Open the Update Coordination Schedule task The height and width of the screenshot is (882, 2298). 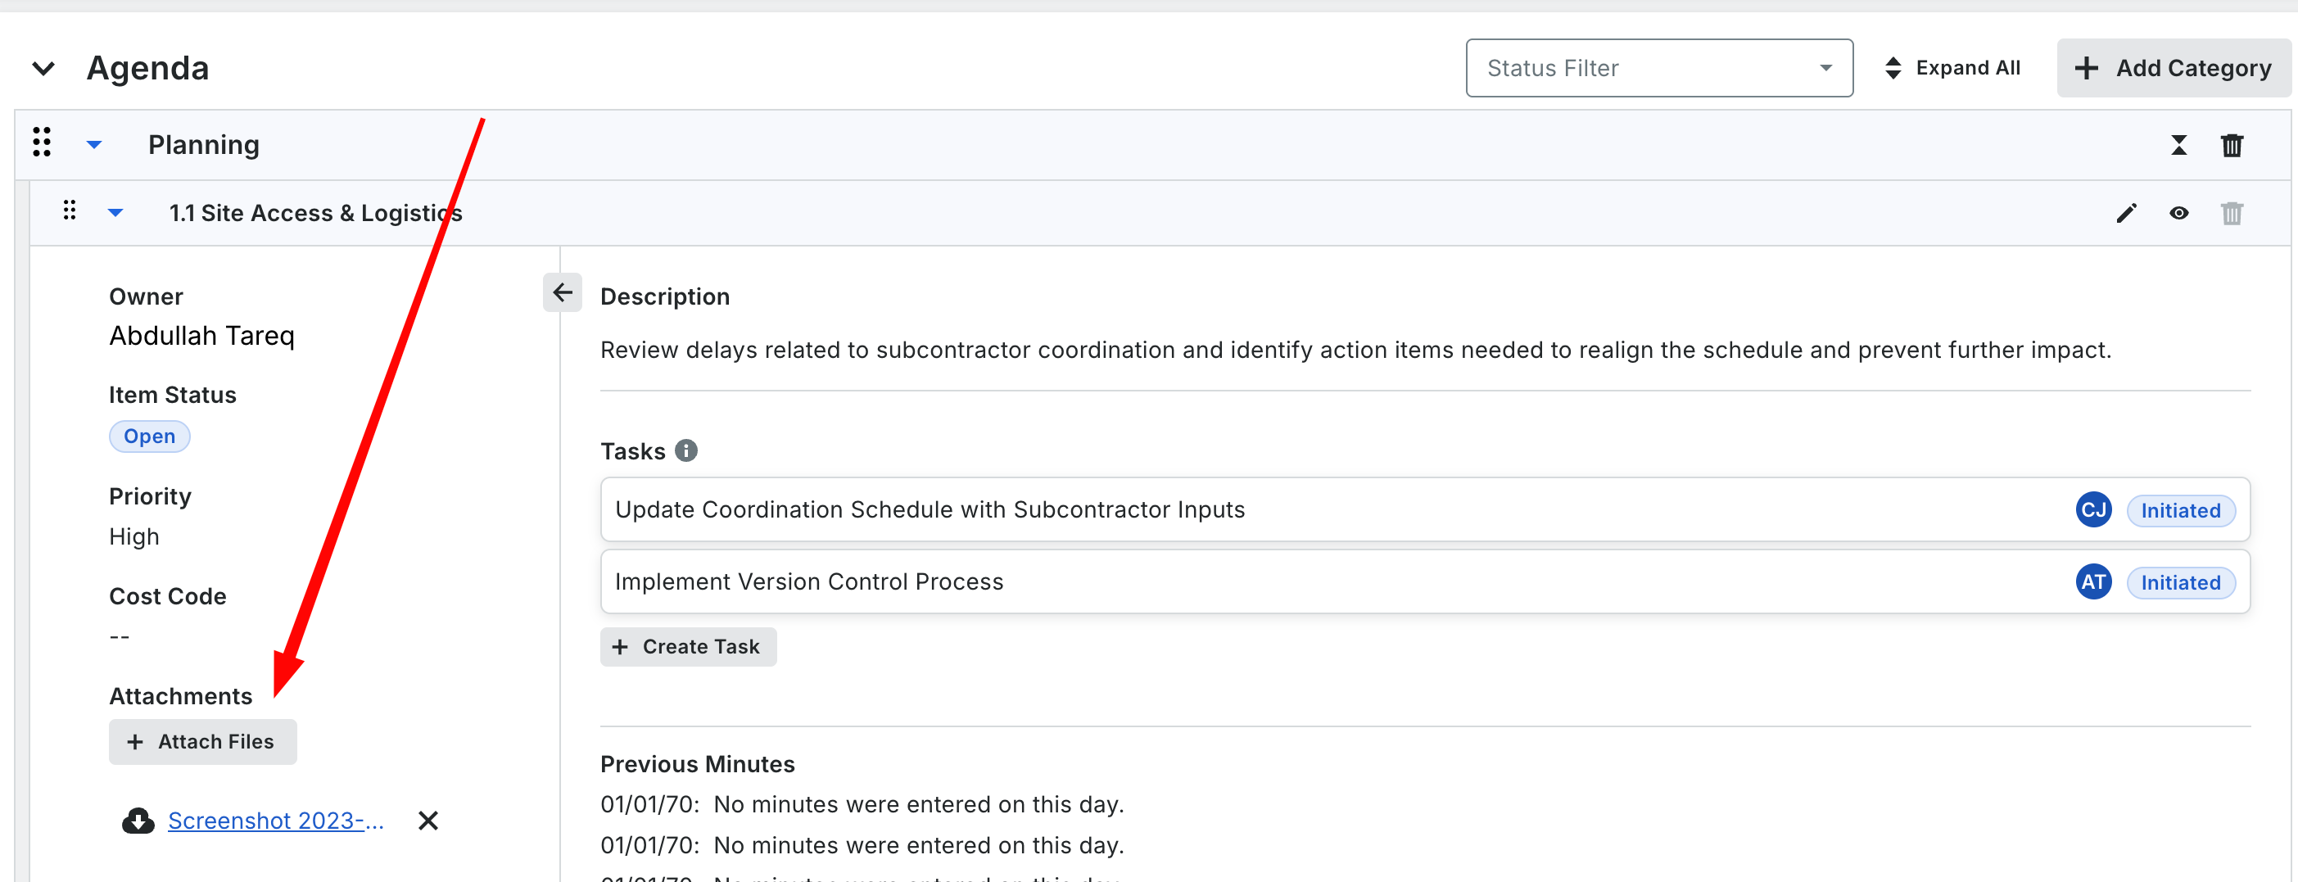coord(930,509)
